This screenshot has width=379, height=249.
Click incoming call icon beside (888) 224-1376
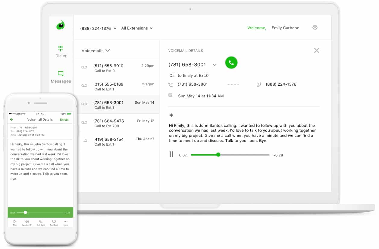pos(259,85)
